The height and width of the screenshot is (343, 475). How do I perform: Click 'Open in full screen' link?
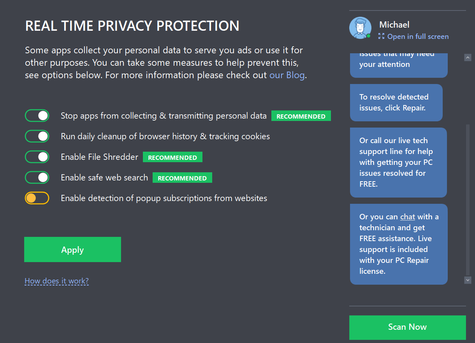[x=418, y=36]
